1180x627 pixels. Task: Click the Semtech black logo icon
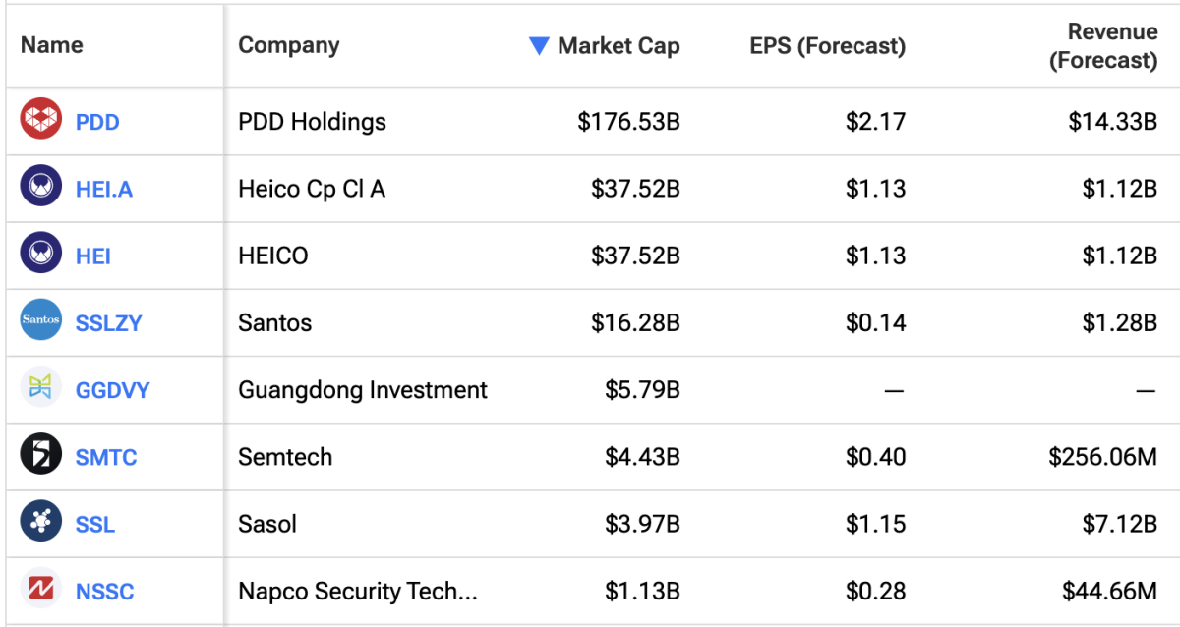coord(40,455)
